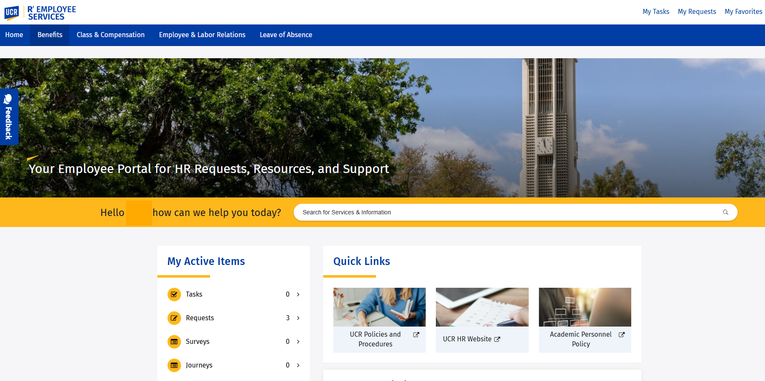The width and height of the screenshot is (765, 381).
Task: Go to My Requests link
Action: click(697, 12)
